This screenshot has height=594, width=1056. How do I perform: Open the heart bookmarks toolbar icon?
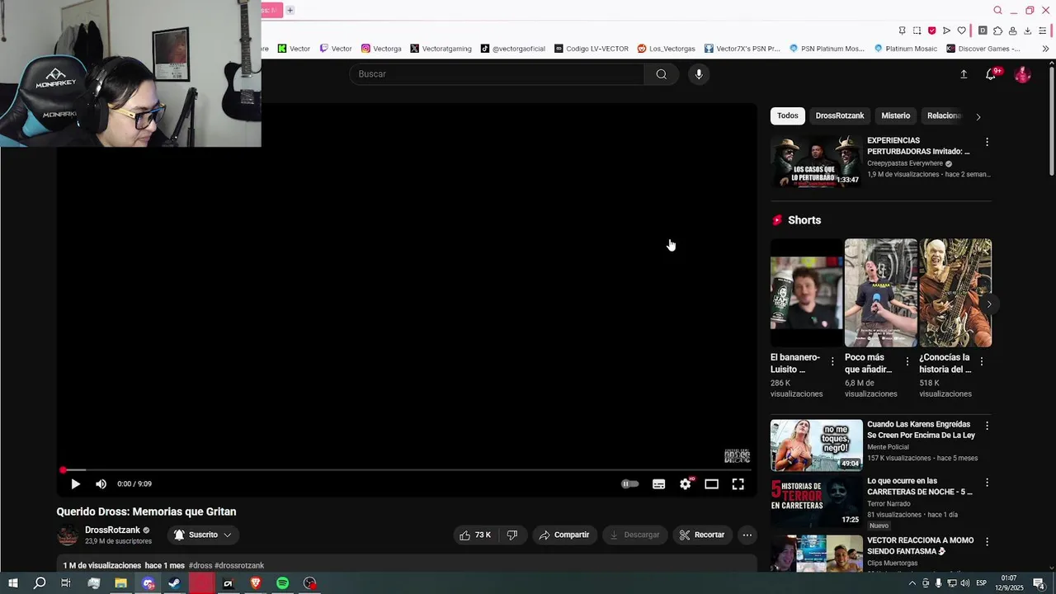961,31
